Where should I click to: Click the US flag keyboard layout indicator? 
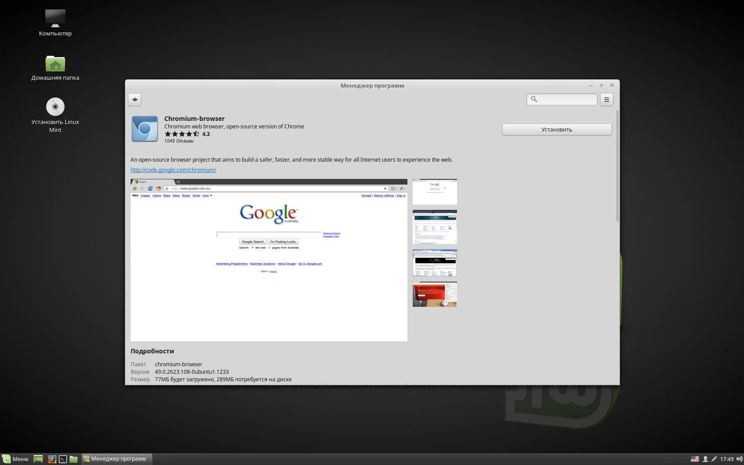click(695, 459)
